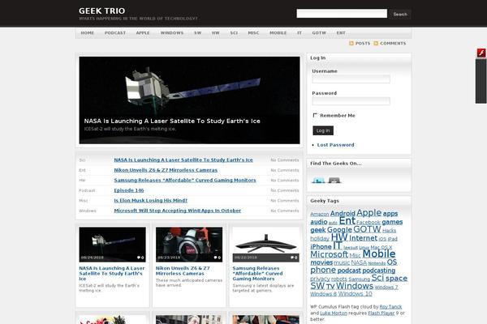Click the NASA satellite card thumbnail

pyautogui.click(x=113, y=245)
